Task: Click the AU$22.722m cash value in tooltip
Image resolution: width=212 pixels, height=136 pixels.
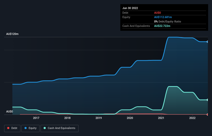Action: (162, 26)
